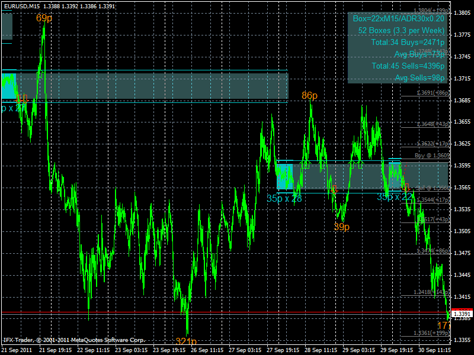Select the 86p orange pip label
Screen dimensions: 474x355
pos(309,96)
